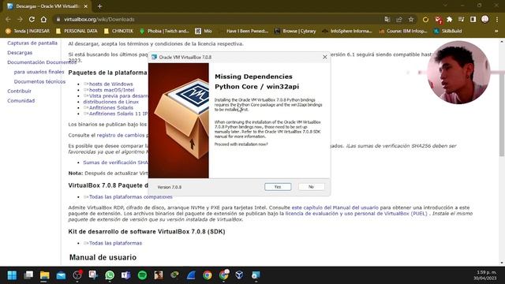This screenshot has width=505, height=284.
Task: Open the Mail app on the taskbar
Action: (61, 275)
